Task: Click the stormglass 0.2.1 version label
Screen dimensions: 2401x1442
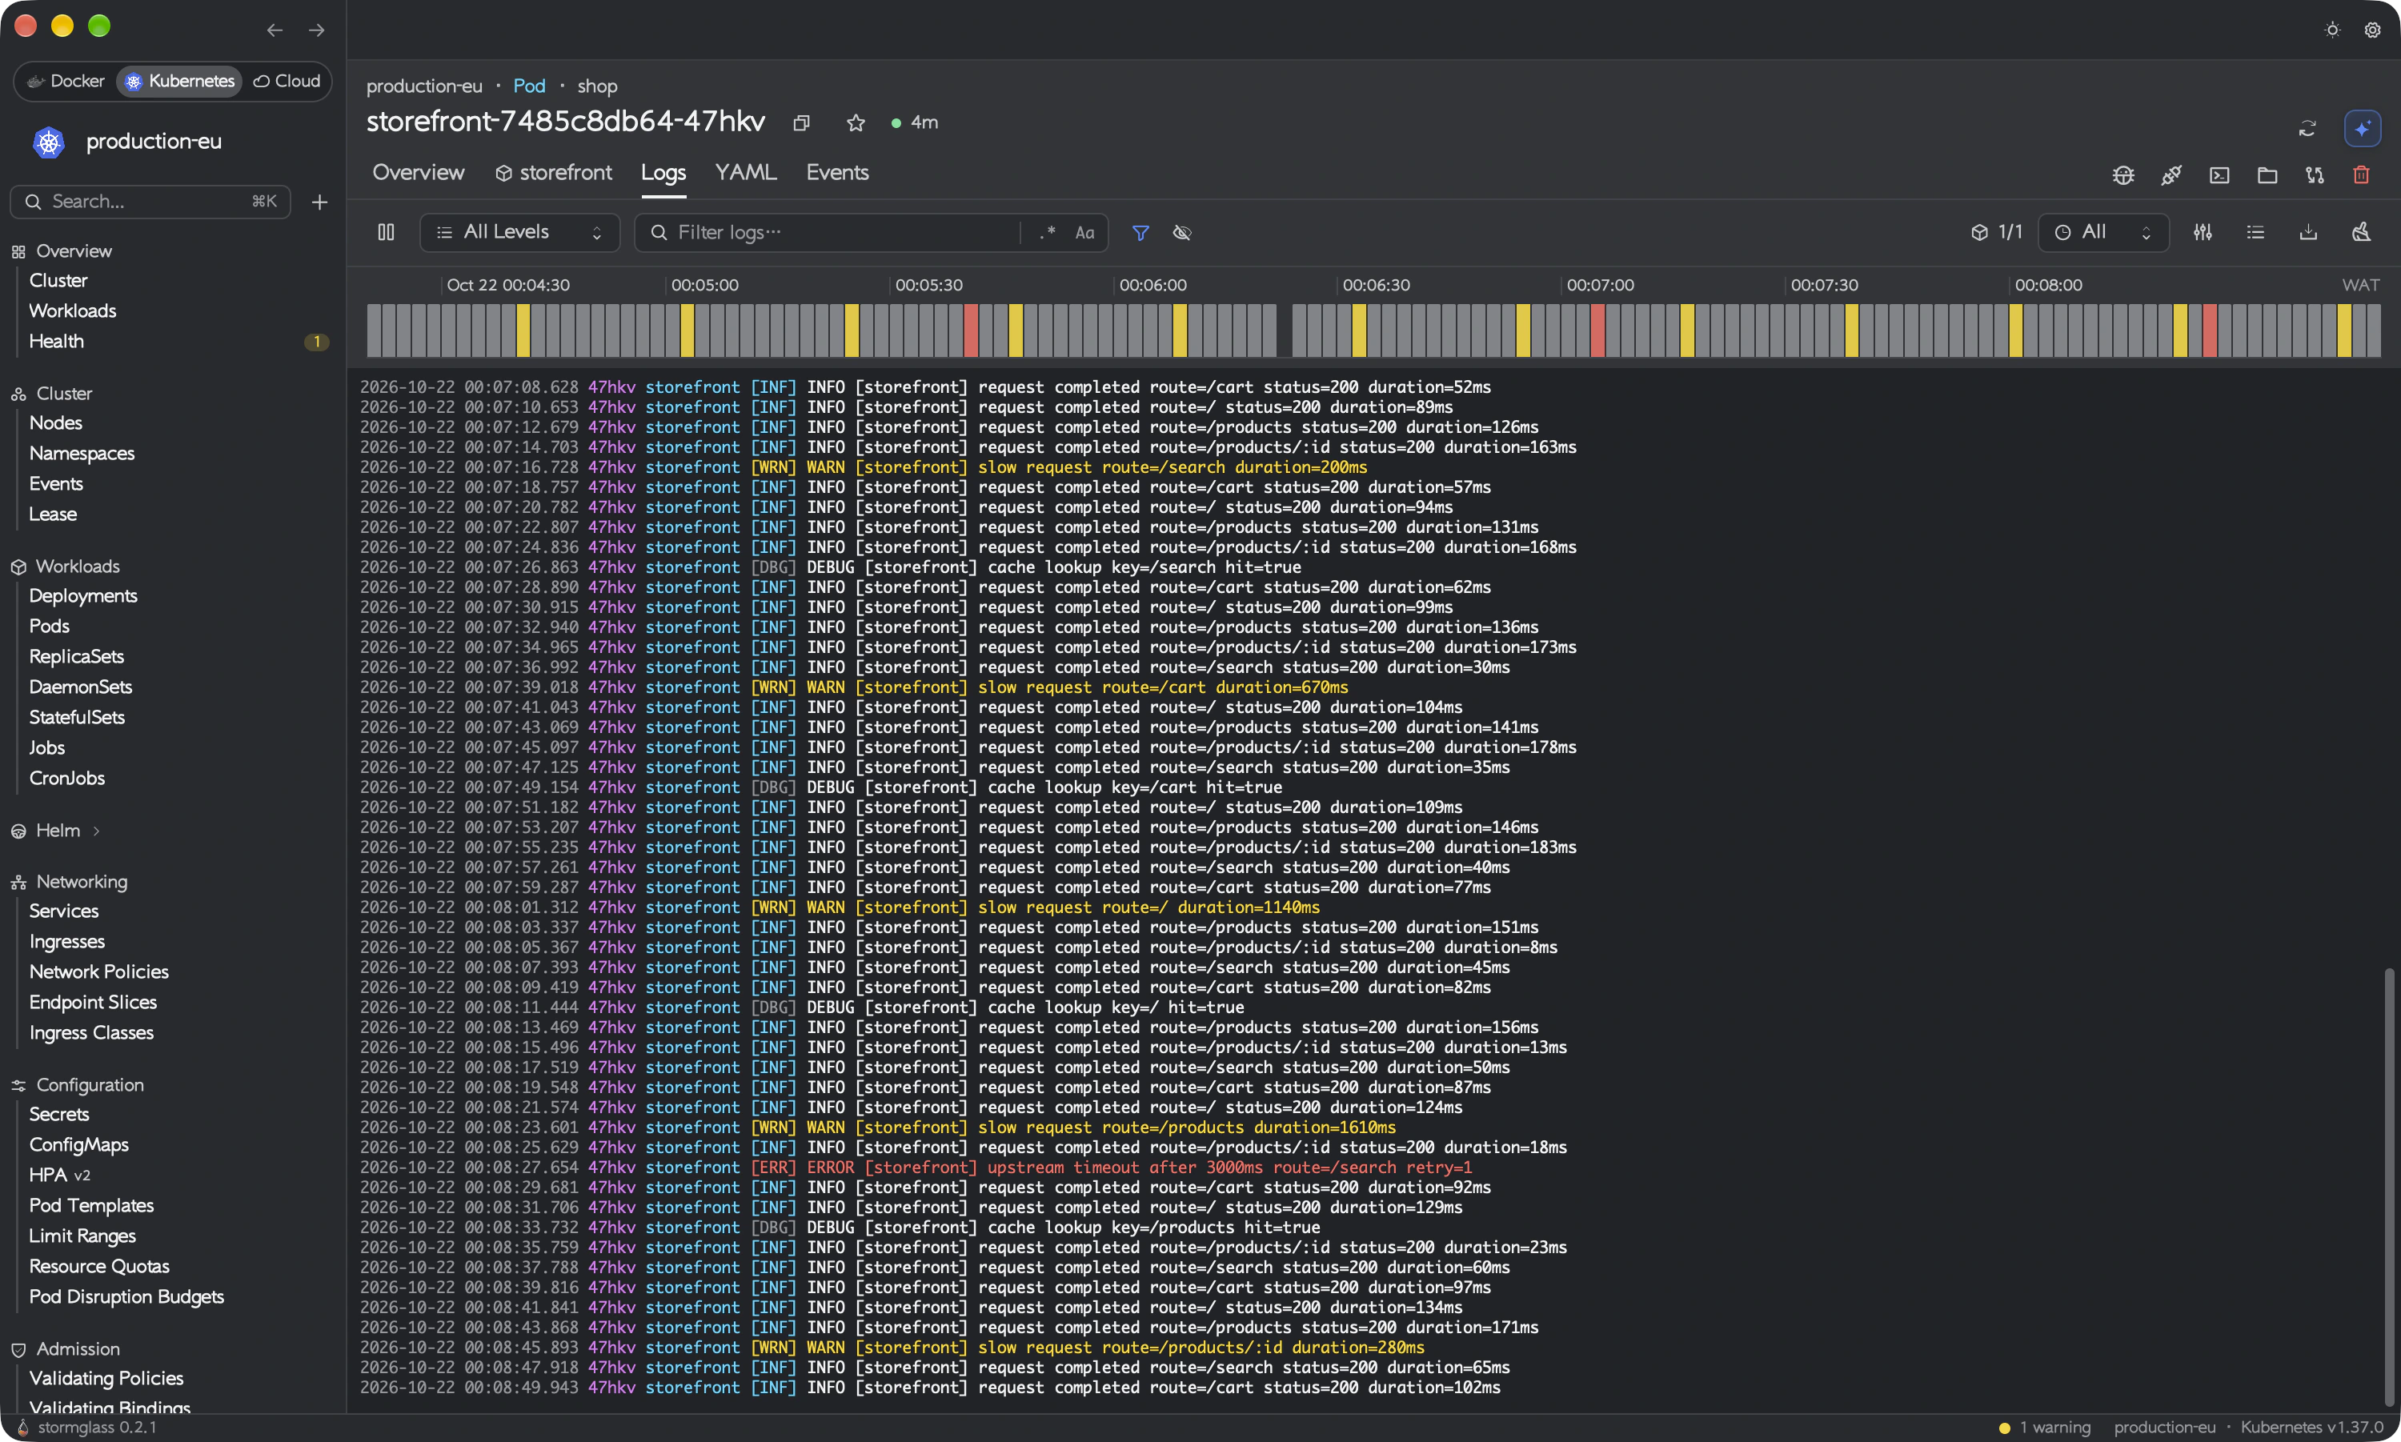Action: tap(97, 1428)
